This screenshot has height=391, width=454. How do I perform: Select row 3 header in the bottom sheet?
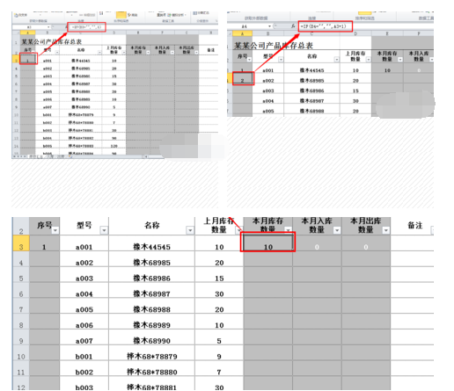coord(21,243)
